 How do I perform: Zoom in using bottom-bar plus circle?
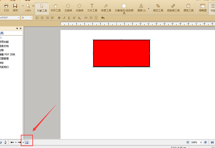(x=205, y=142)
